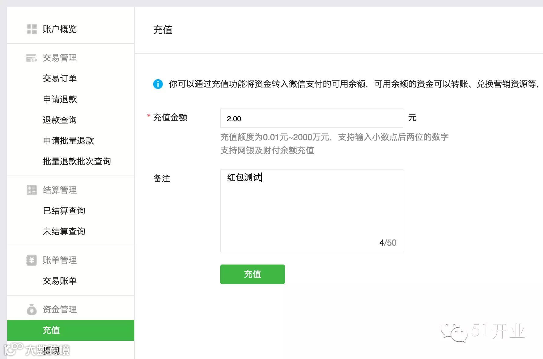Click the blue info icon
This screenshot has width=543, height=359.
point(158,84)
